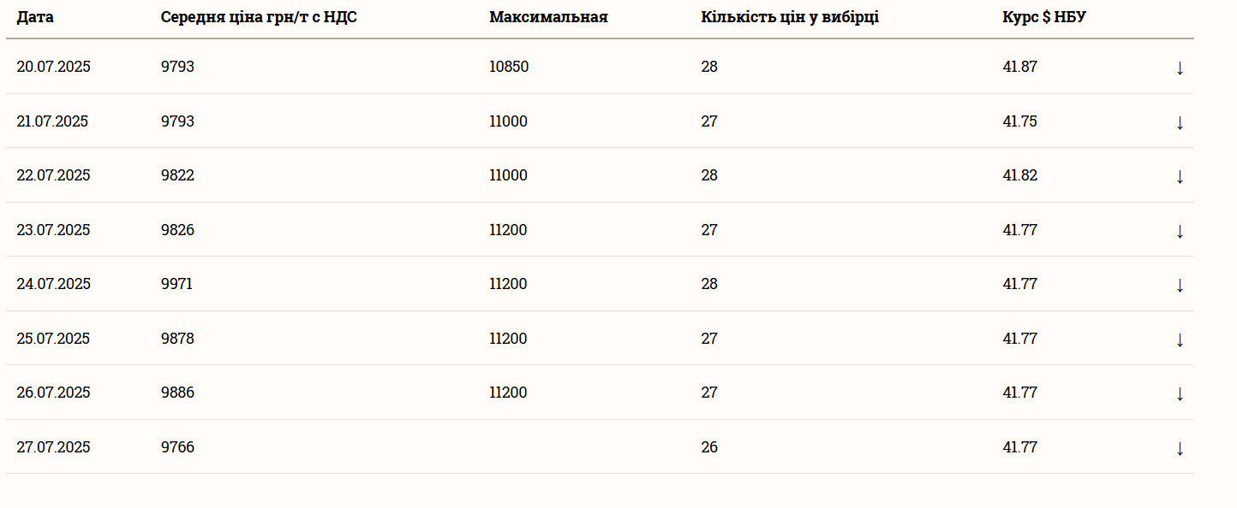The image size is (1237, 508).
Task: Click the down arrow in the 27.07.2025 row
Action: click(1180, 448)
